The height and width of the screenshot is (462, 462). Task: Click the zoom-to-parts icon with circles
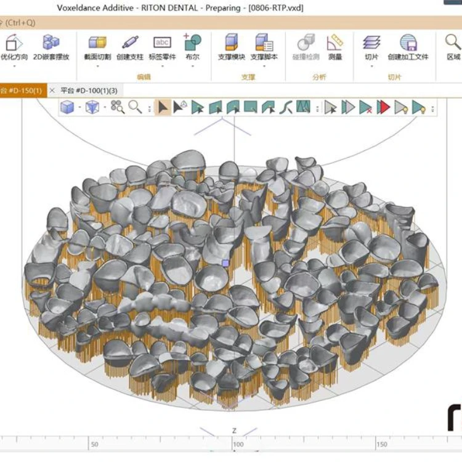click(x=117, y=107)
